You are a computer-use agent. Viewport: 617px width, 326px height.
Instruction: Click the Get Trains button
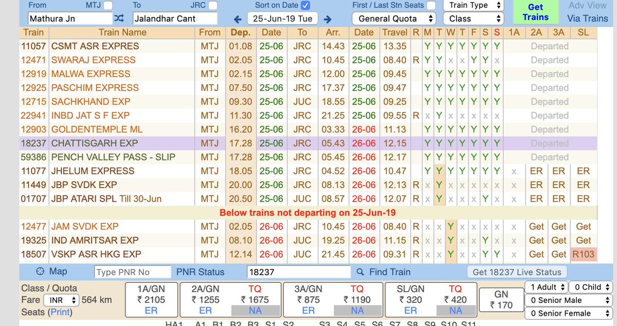[535, 12]
